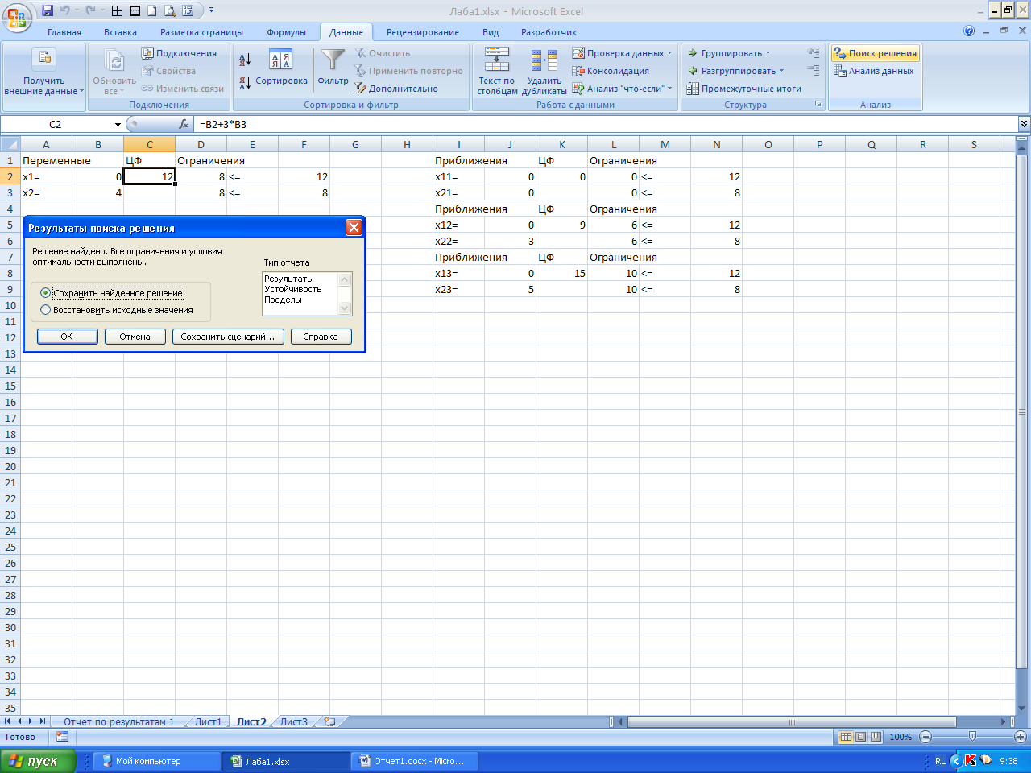The image size is (1031, 773).
Task: Click the Redo arrow icon
Action: pos(90,10)
